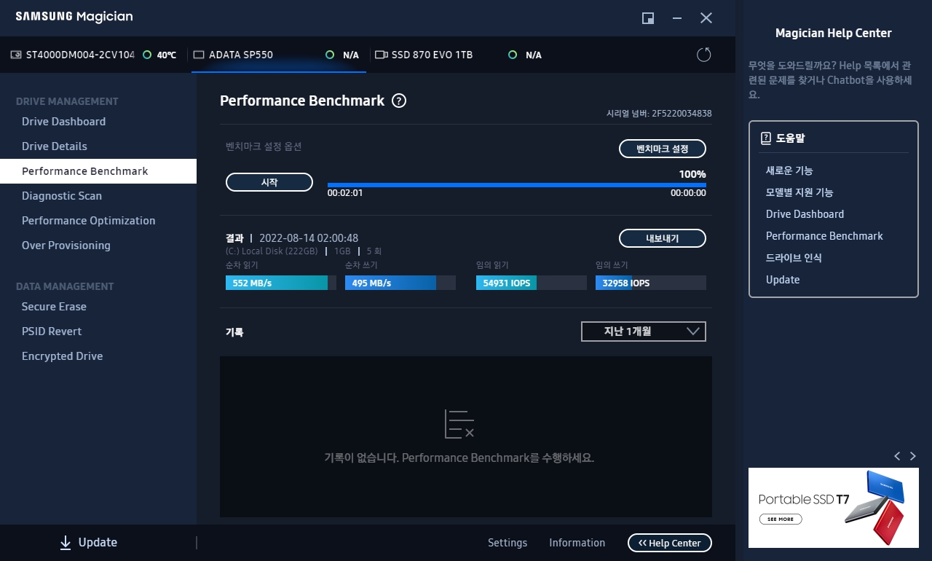Expand the 지난 1개월 period dropdown
Viewport: 932px width, 561px height.
(x=644, y=331)
